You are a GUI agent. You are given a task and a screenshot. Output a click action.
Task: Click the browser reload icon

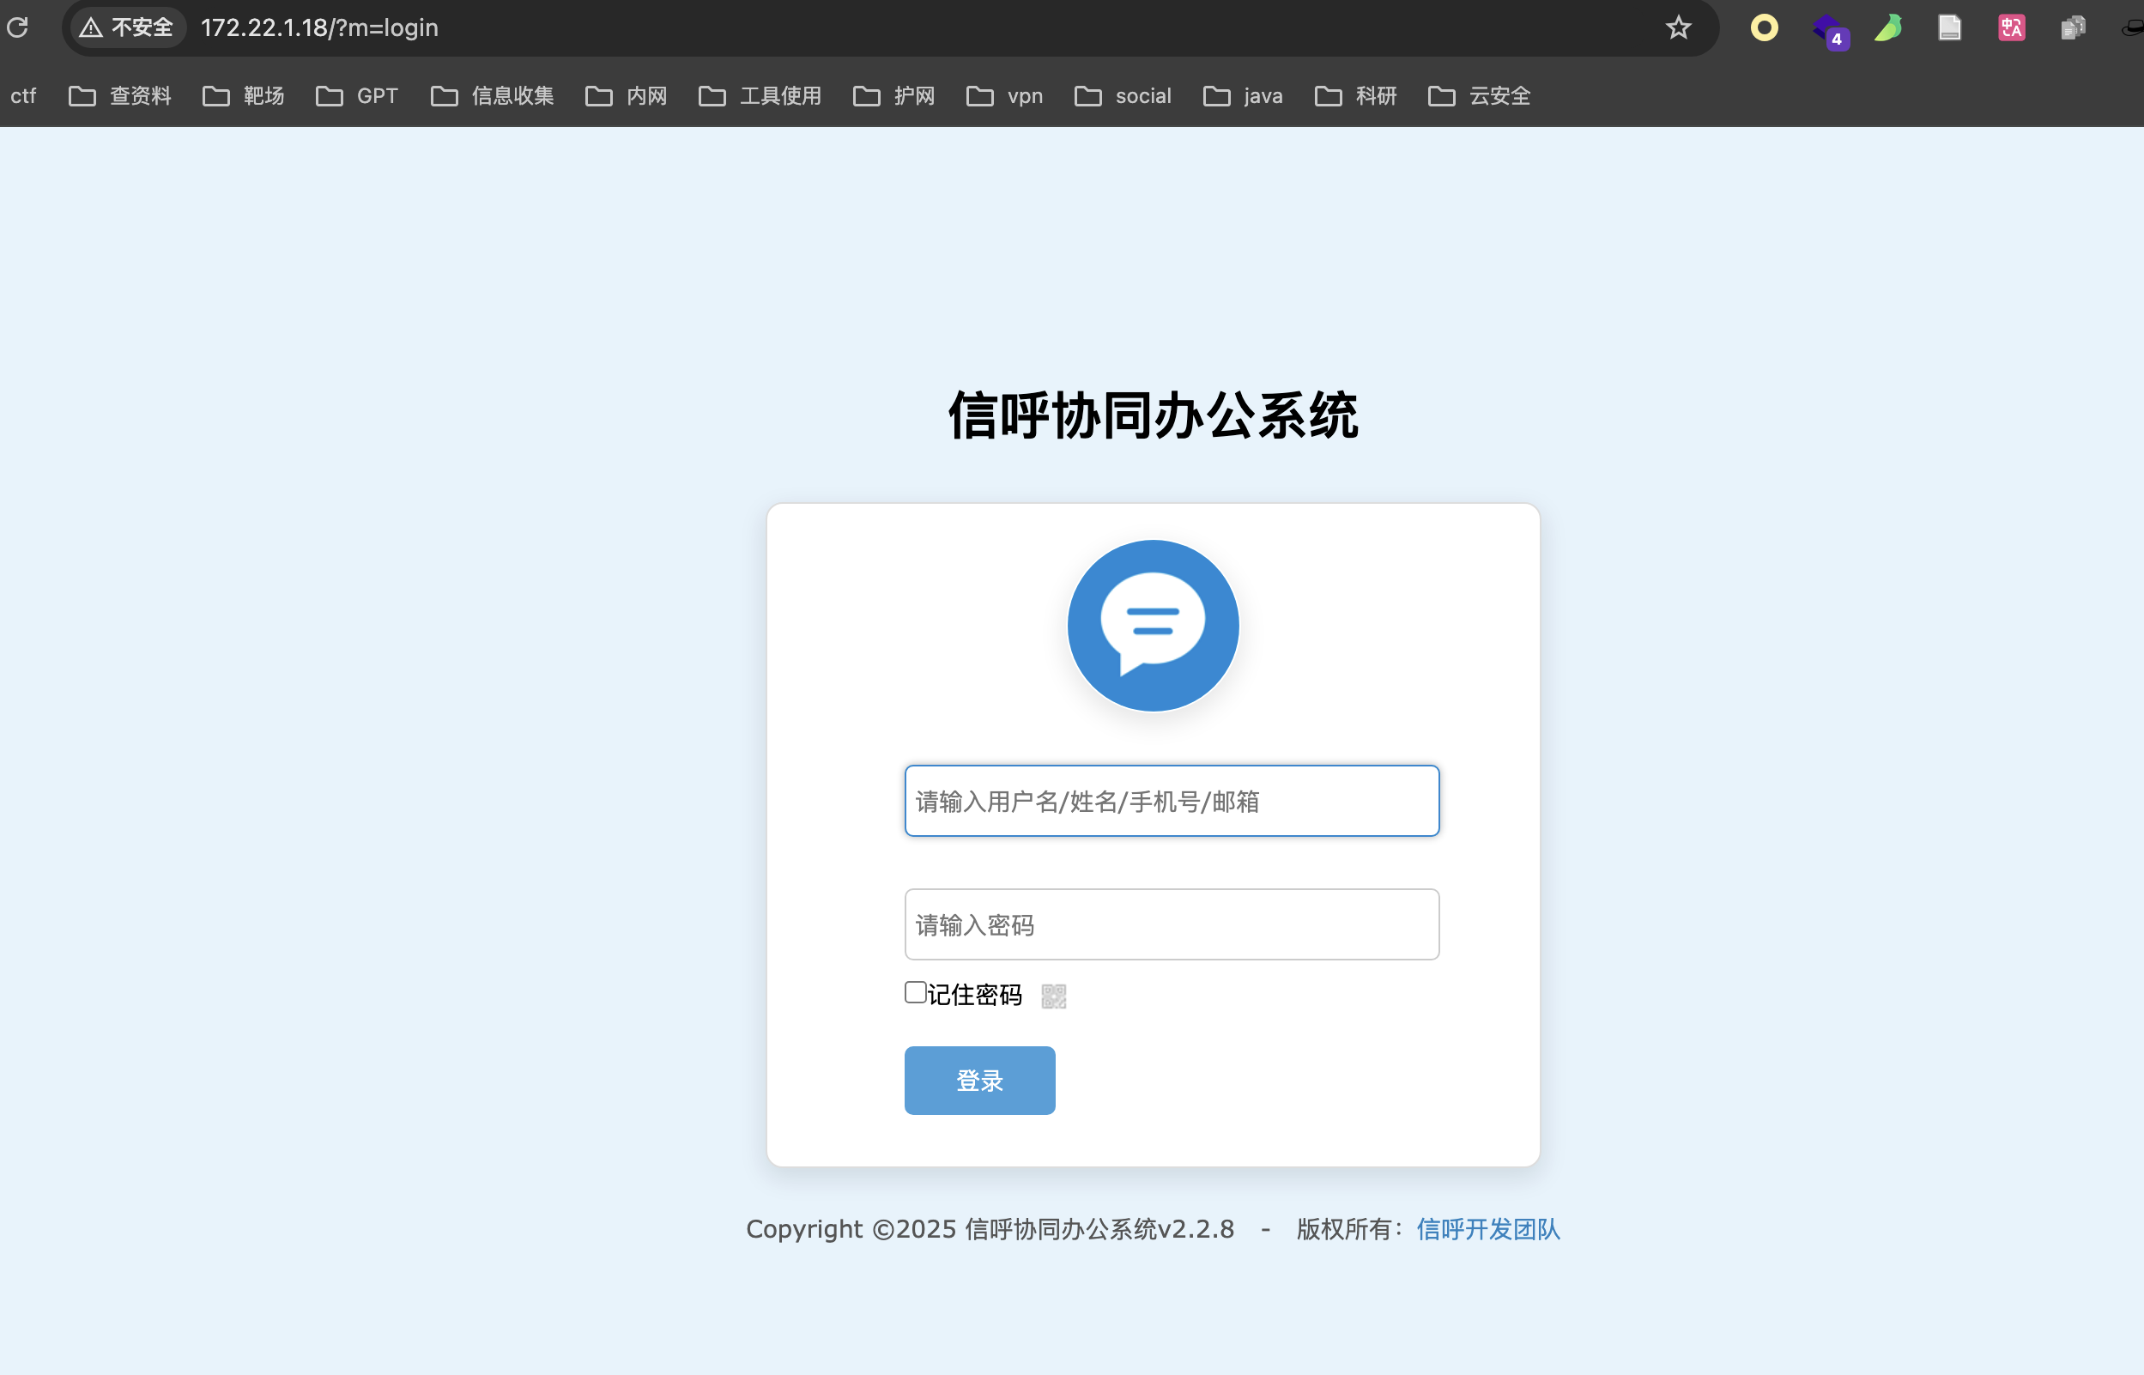tap(18, 27)
